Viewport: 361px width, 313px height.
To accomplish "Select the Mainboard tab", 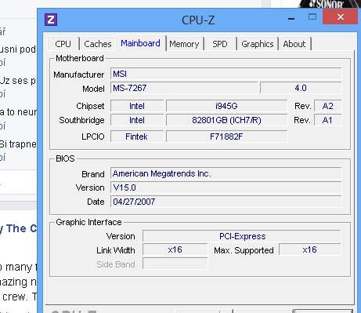I will coord(140,43).
